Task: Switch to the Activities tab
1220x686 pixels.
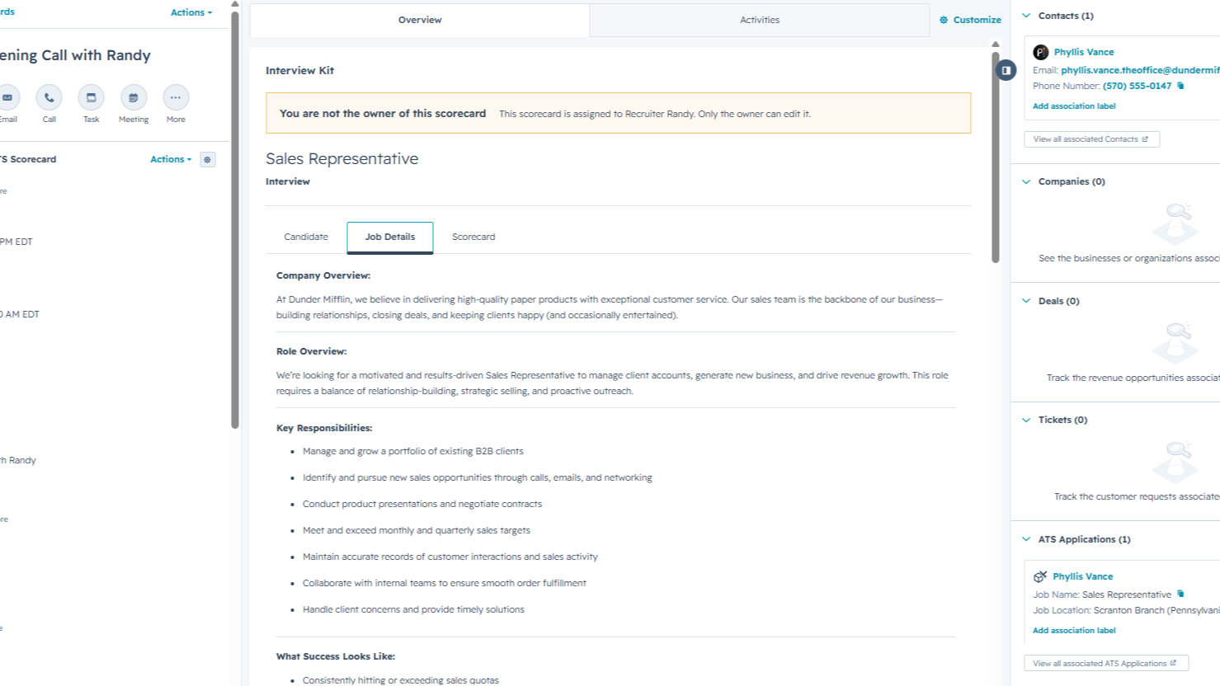Action: (x=760, y=20)
